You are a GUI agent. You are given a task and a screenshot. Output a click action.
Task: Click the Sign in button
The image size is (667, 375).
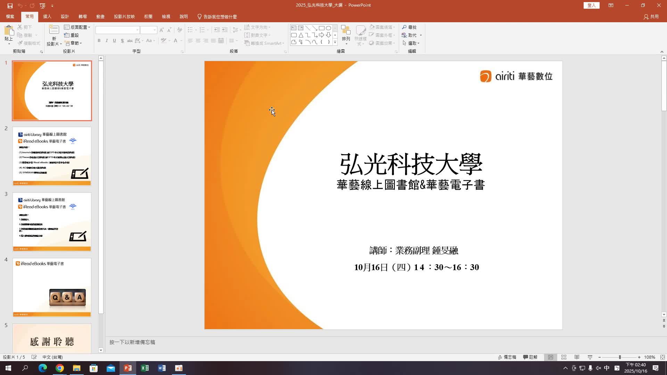tap(591, 6)
